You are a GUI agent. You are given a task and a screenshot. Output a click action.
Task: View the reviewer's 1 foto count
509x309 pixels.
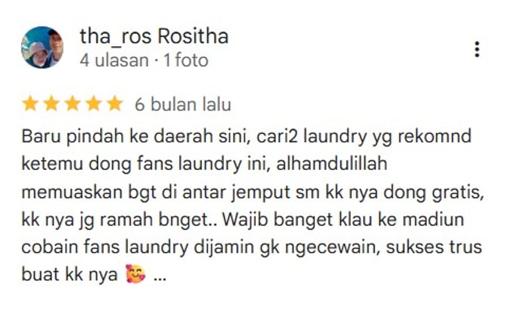coord(186,60)
